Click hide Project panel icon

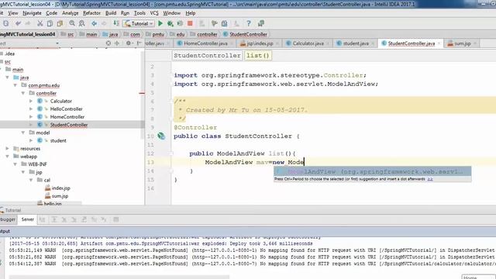(x=139, y=43)
